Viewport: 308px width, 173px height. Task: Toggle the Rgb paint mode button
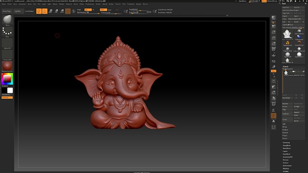87,9
